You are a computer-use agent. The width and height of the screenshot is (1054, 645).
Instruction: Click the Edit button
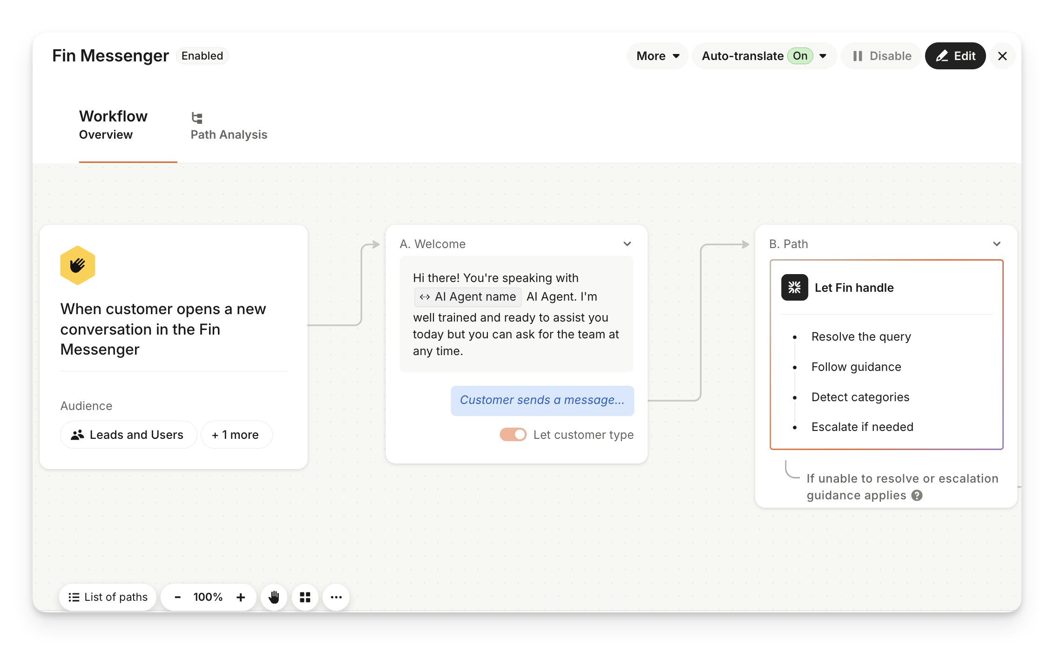(x=955, y=56)
